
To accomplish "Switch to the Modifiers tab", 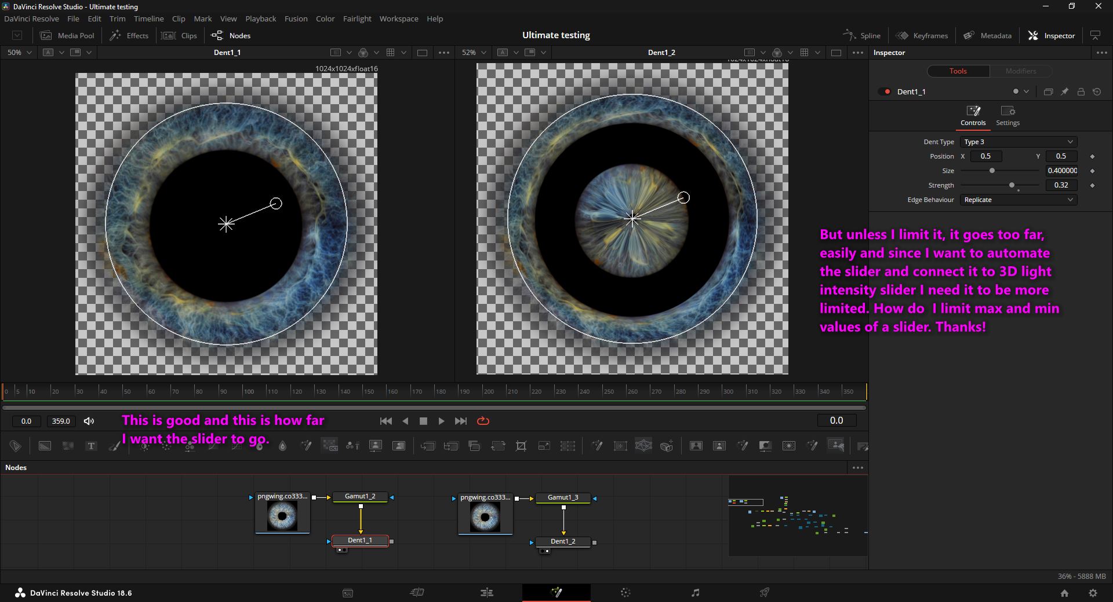I will (1020, 71).
